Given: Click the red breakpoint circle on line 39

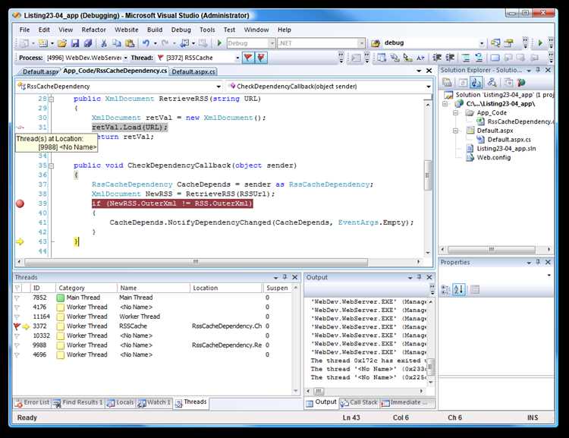Looking at the screenshot, I should (20, 203).
